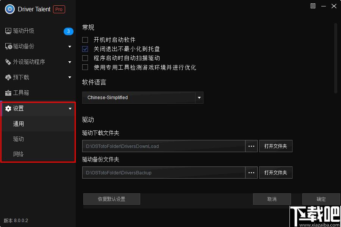Click 恢复默认设置 button
341x227 pixels.
[111, 199]
